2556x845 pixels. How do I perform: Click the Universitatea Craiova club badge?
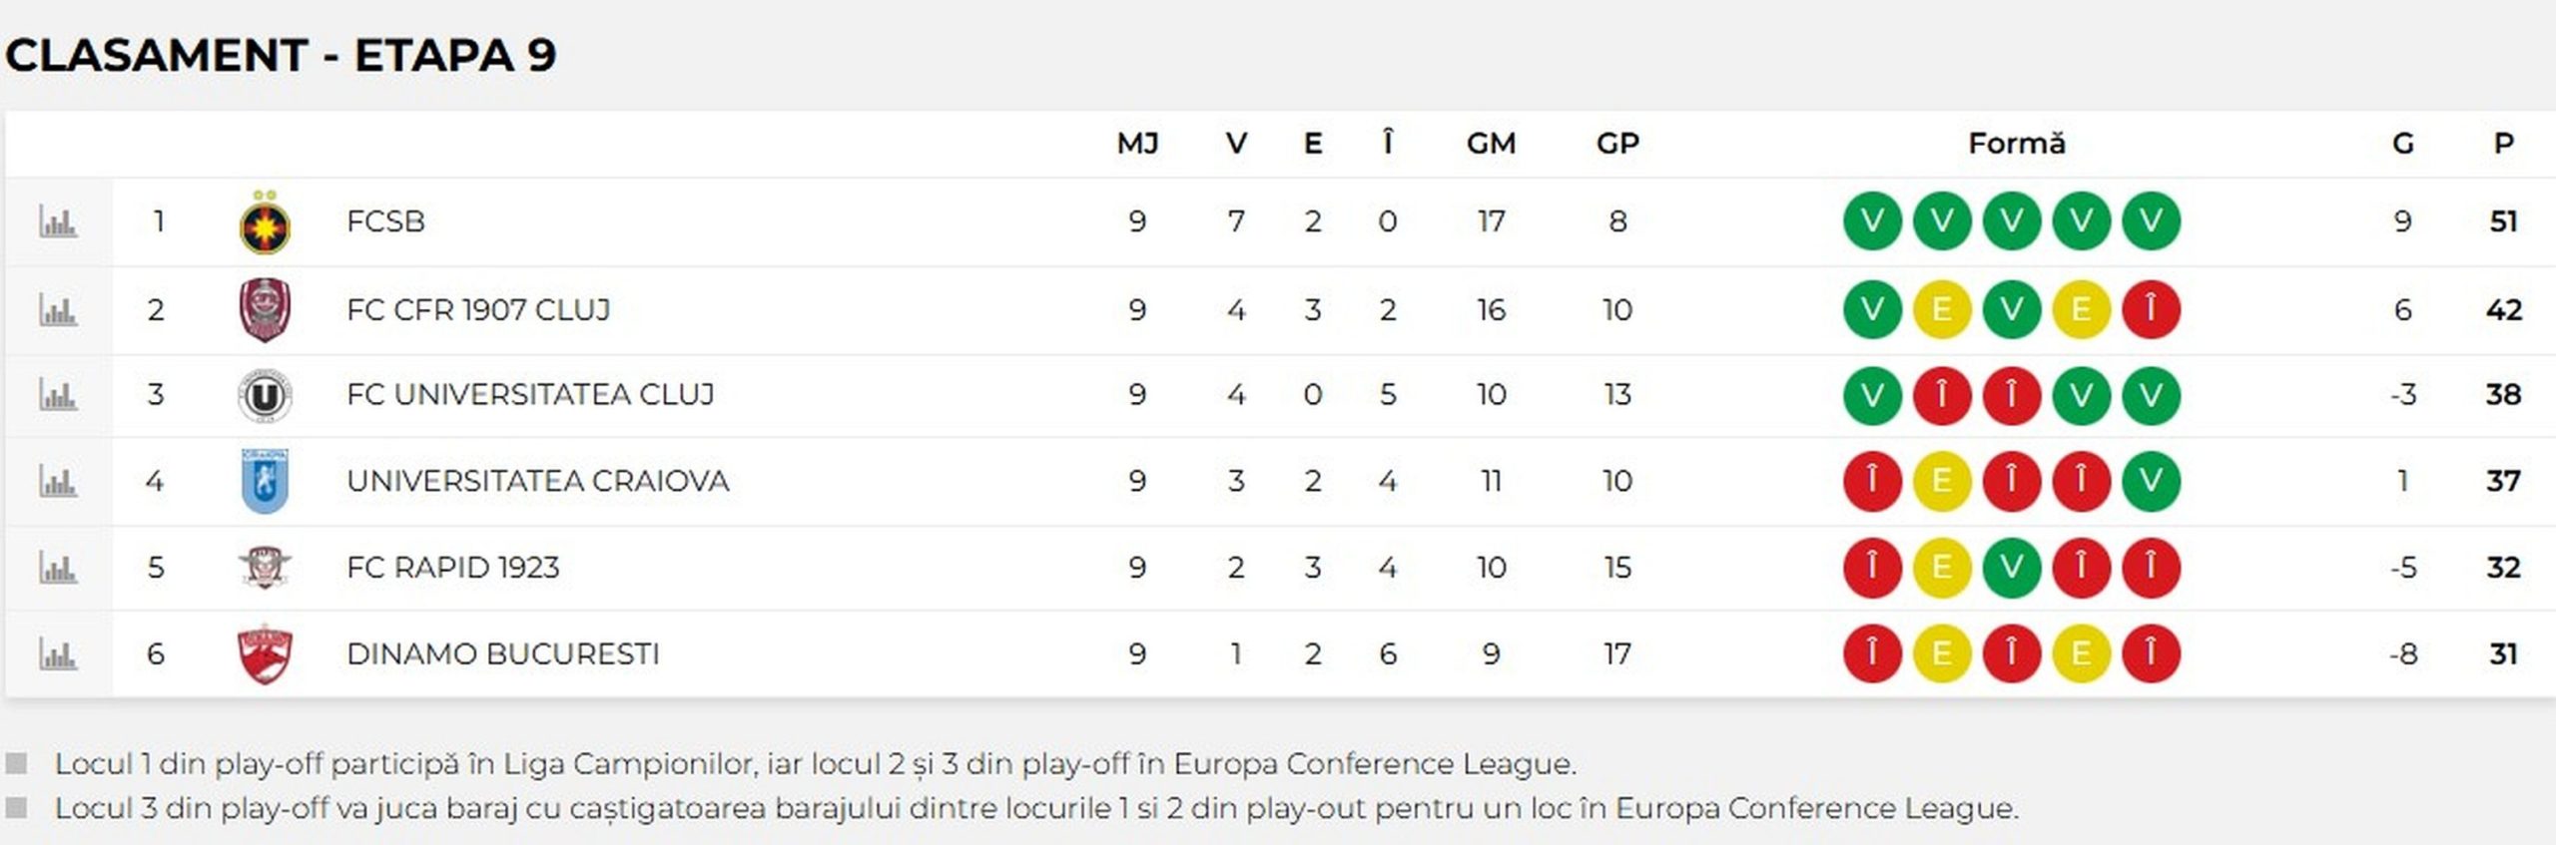[x=265, y=482]
